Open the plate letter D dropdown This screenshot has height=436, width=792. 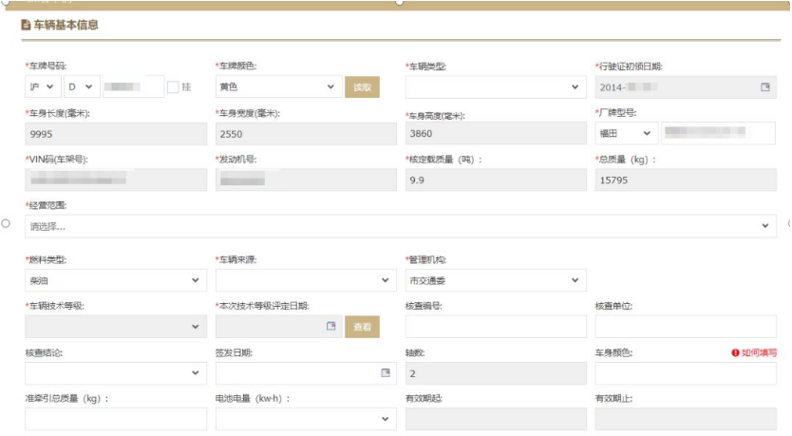81,87
